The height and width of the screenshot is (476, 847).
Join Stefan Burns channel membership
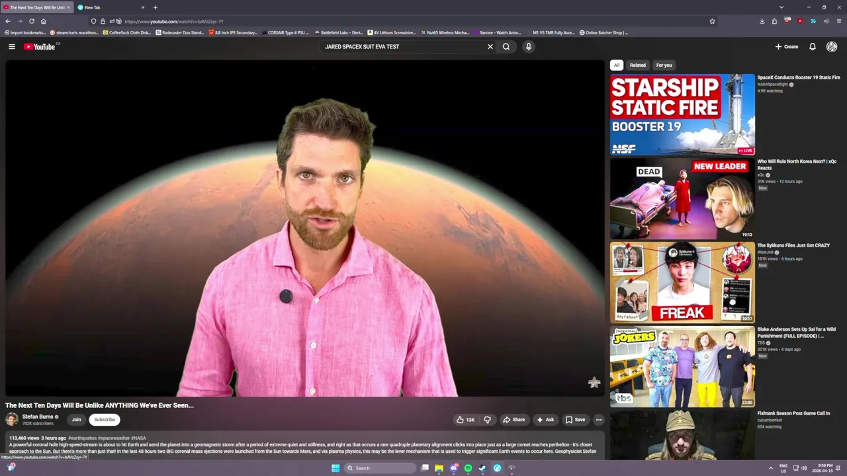click(77, 420)
